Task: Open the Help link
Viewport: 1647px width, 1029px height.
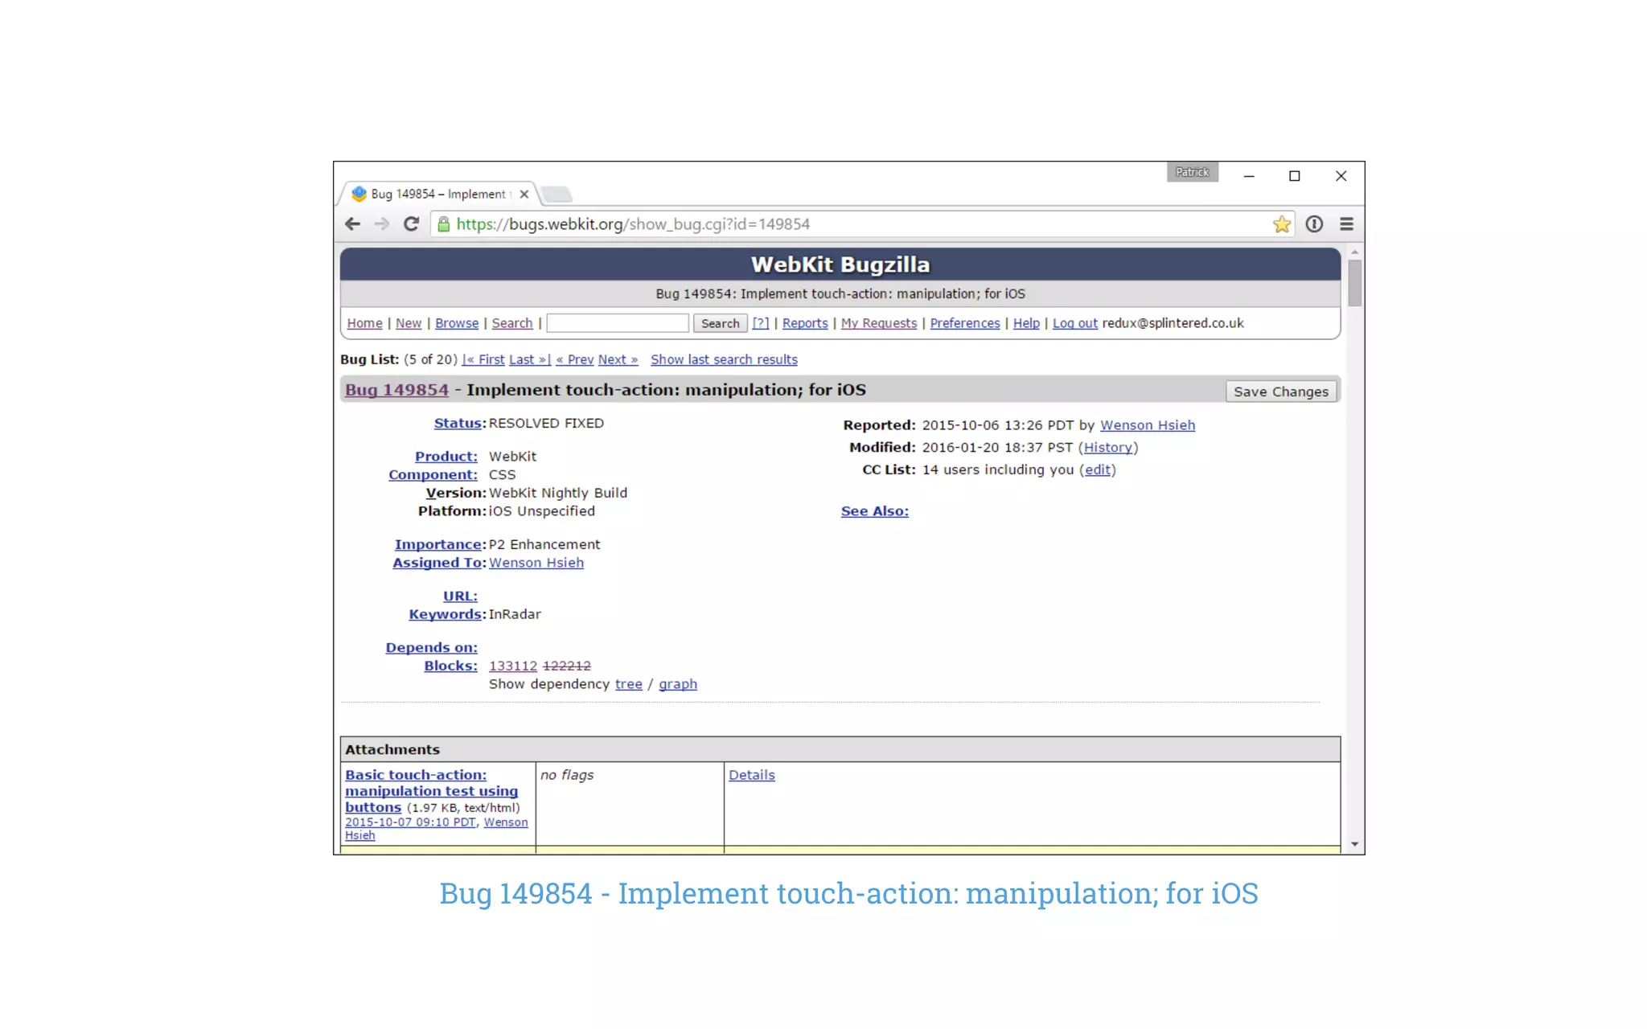Action: (x=1026, y=323)
